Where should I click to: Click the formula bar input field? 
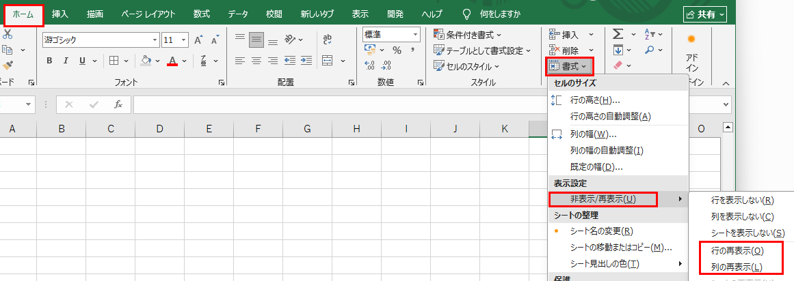pos(424,104)
